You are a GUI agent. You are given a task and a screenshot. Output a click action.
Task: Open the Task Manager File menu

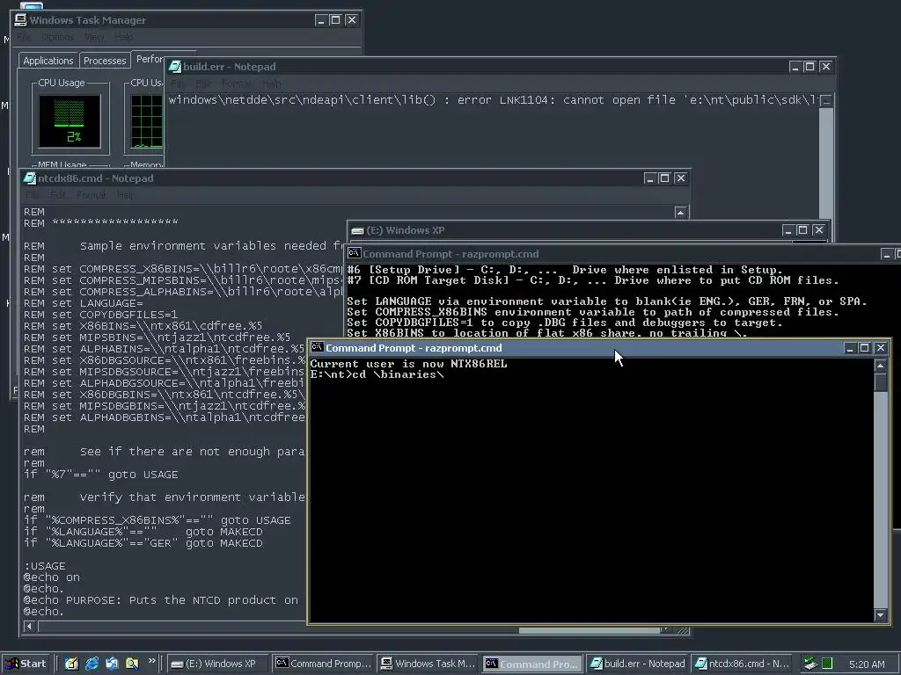24,37
